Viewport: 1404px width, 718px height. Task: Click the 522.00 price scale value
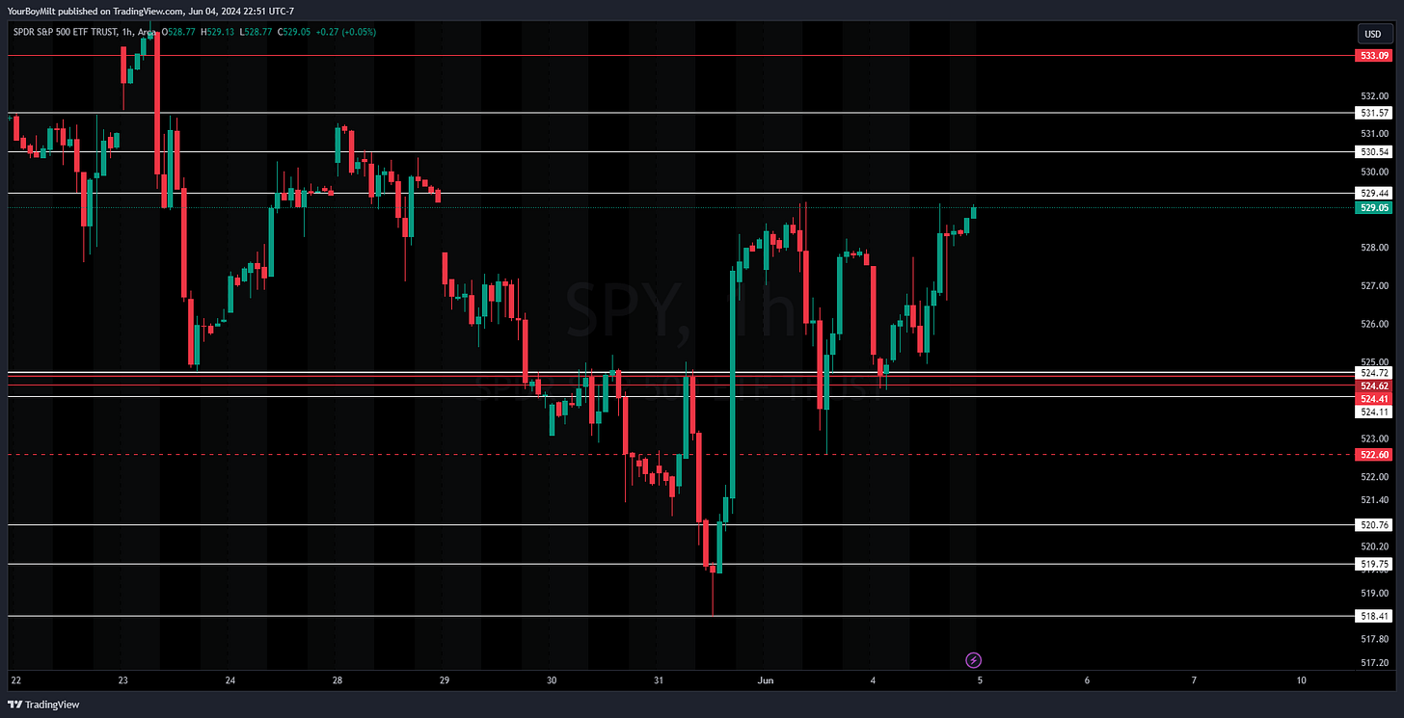click(1373, 476)
